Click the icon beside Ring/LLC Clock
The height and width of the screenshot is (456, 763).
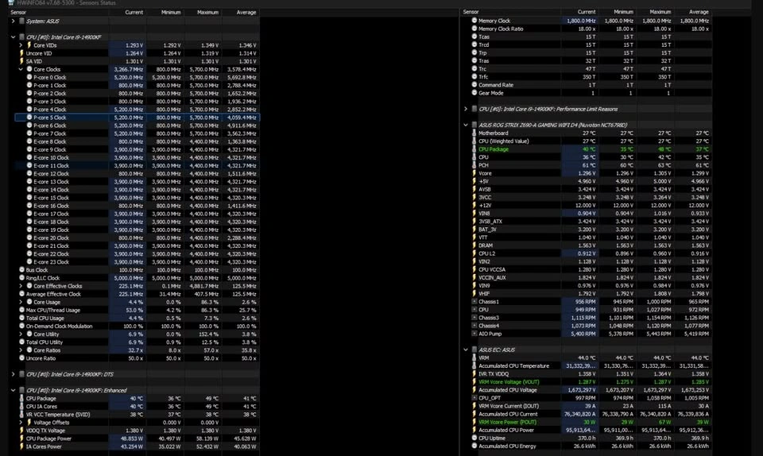click(21, 278)
